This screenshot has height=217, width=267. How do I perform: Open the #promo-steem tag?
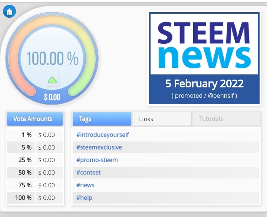(x=97, y=160)
